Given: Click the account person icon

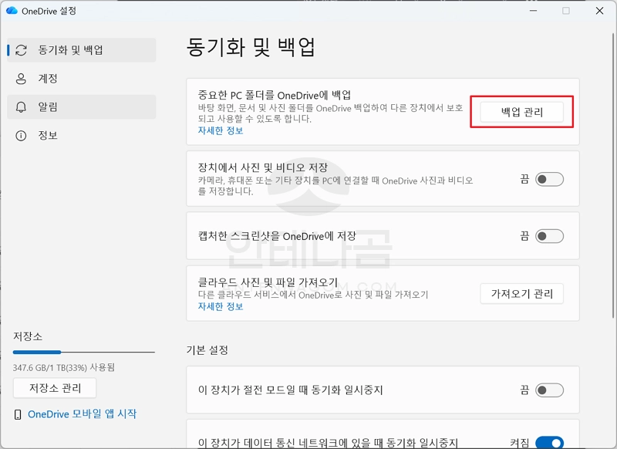Looking at the screenshot, I should coord(22,79).
